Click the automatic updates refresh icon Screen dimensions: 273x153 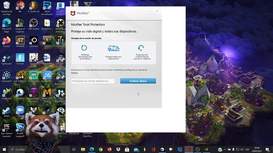(84, 48)
